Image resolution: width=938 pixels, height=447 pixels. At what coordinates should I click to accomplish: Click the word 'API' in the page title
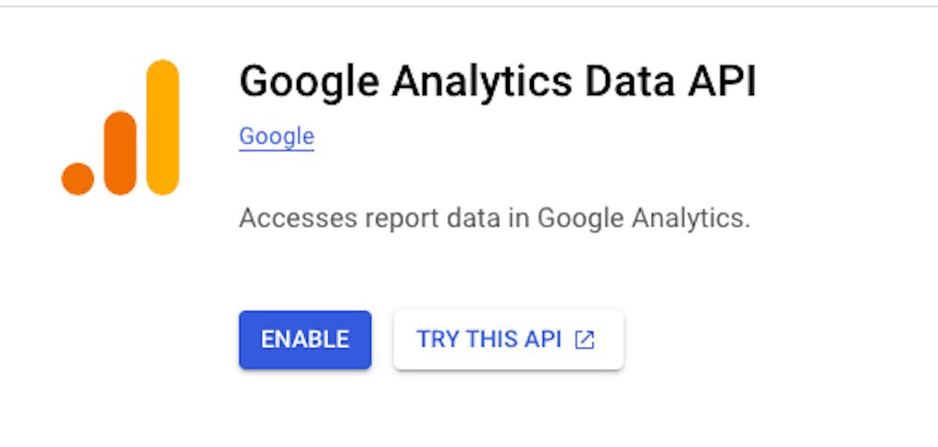tap(722, 80)
